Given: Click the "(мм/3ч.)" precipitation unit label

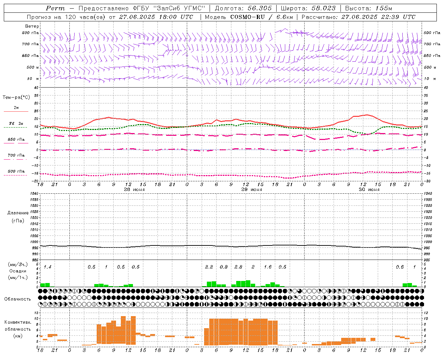Looking at the screenshot, I should click(x=18, y=264).
